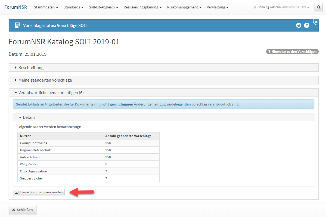The image size is (326, 217).
Task: Click the ForumNSR logo
Action: [x=16, y=7]
